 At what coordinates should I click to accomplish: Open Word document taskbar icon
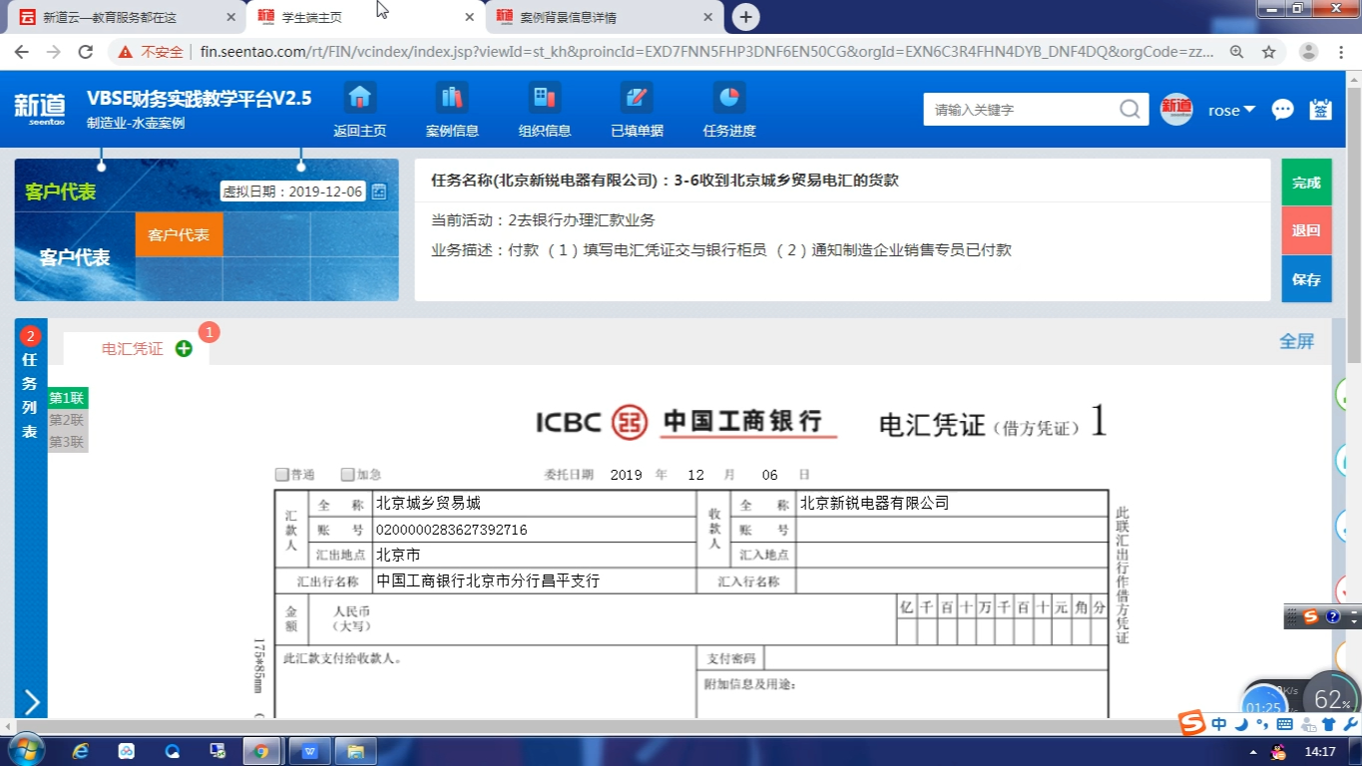click(308, 751)
